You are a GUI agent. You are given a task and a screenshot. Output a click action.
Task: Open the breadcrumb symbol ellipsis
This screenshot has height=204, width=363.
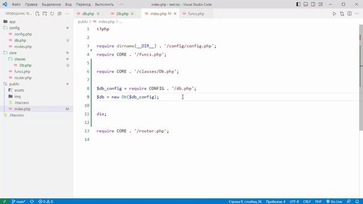120,22
